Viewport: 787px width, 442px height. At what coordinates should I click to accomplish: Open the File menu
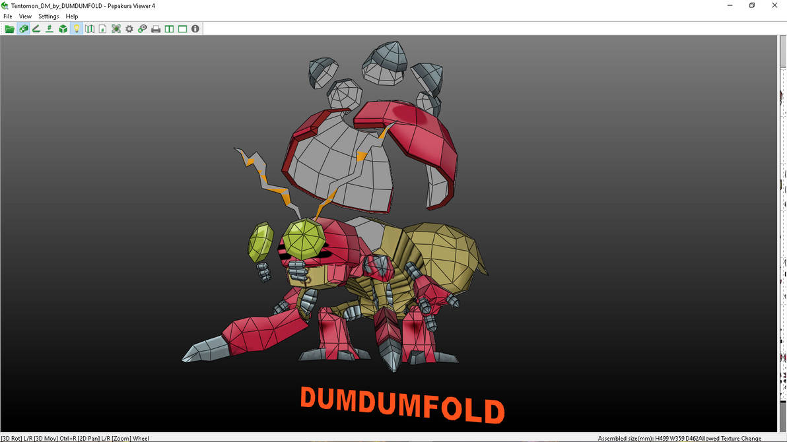[x=7, y=16]
